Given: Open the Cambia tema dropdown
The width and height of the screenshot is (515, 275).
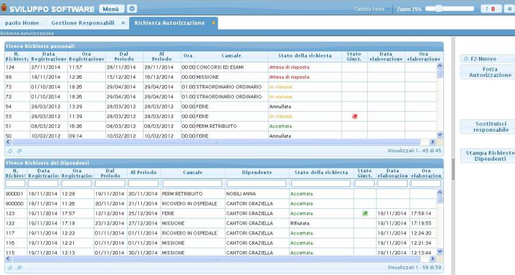Looking at the screenshot, I should 372,9.
